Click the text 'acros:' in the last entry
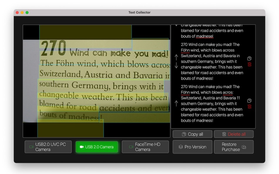Viewport: 279px width, 174px height. coord(228,92)
